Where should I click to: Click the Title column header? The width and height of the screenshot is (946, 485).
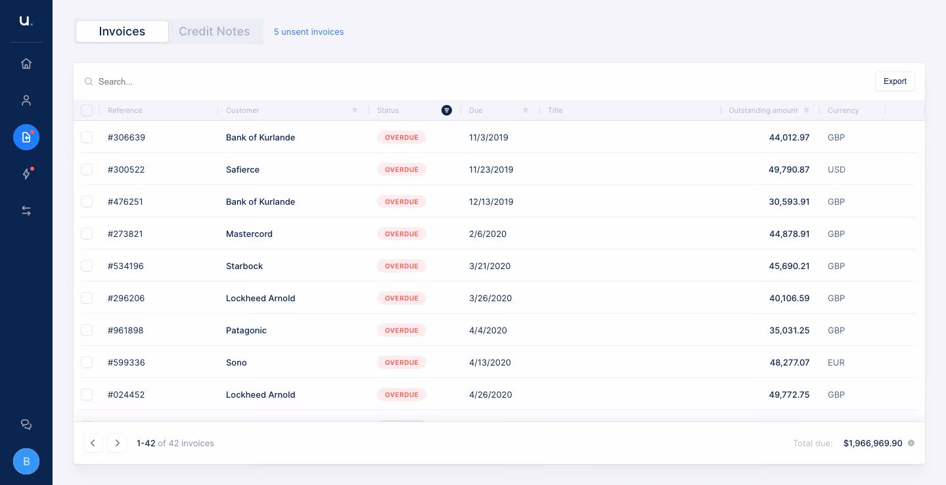tap(556, 110)
